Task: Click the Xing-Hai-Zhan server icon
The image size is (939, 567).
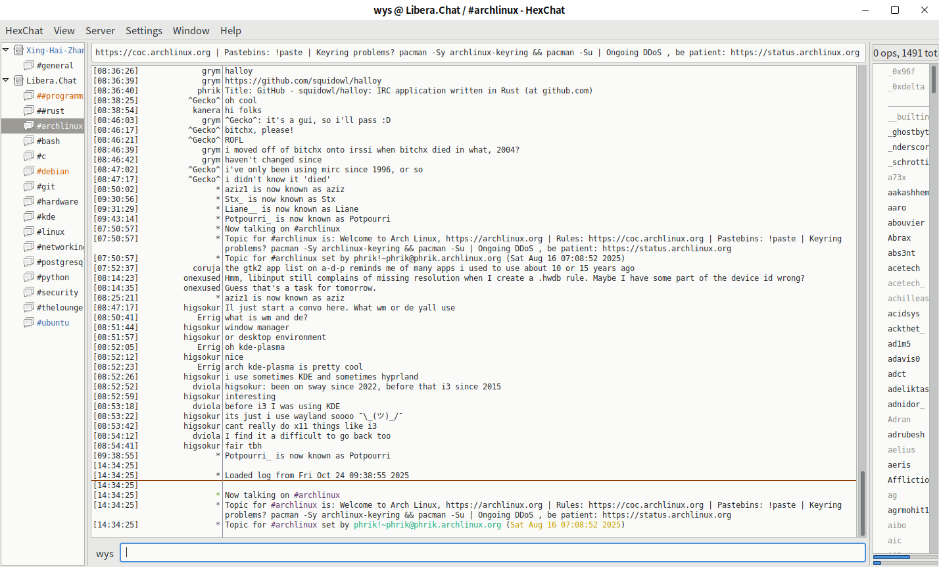Action: click(19, 50)
